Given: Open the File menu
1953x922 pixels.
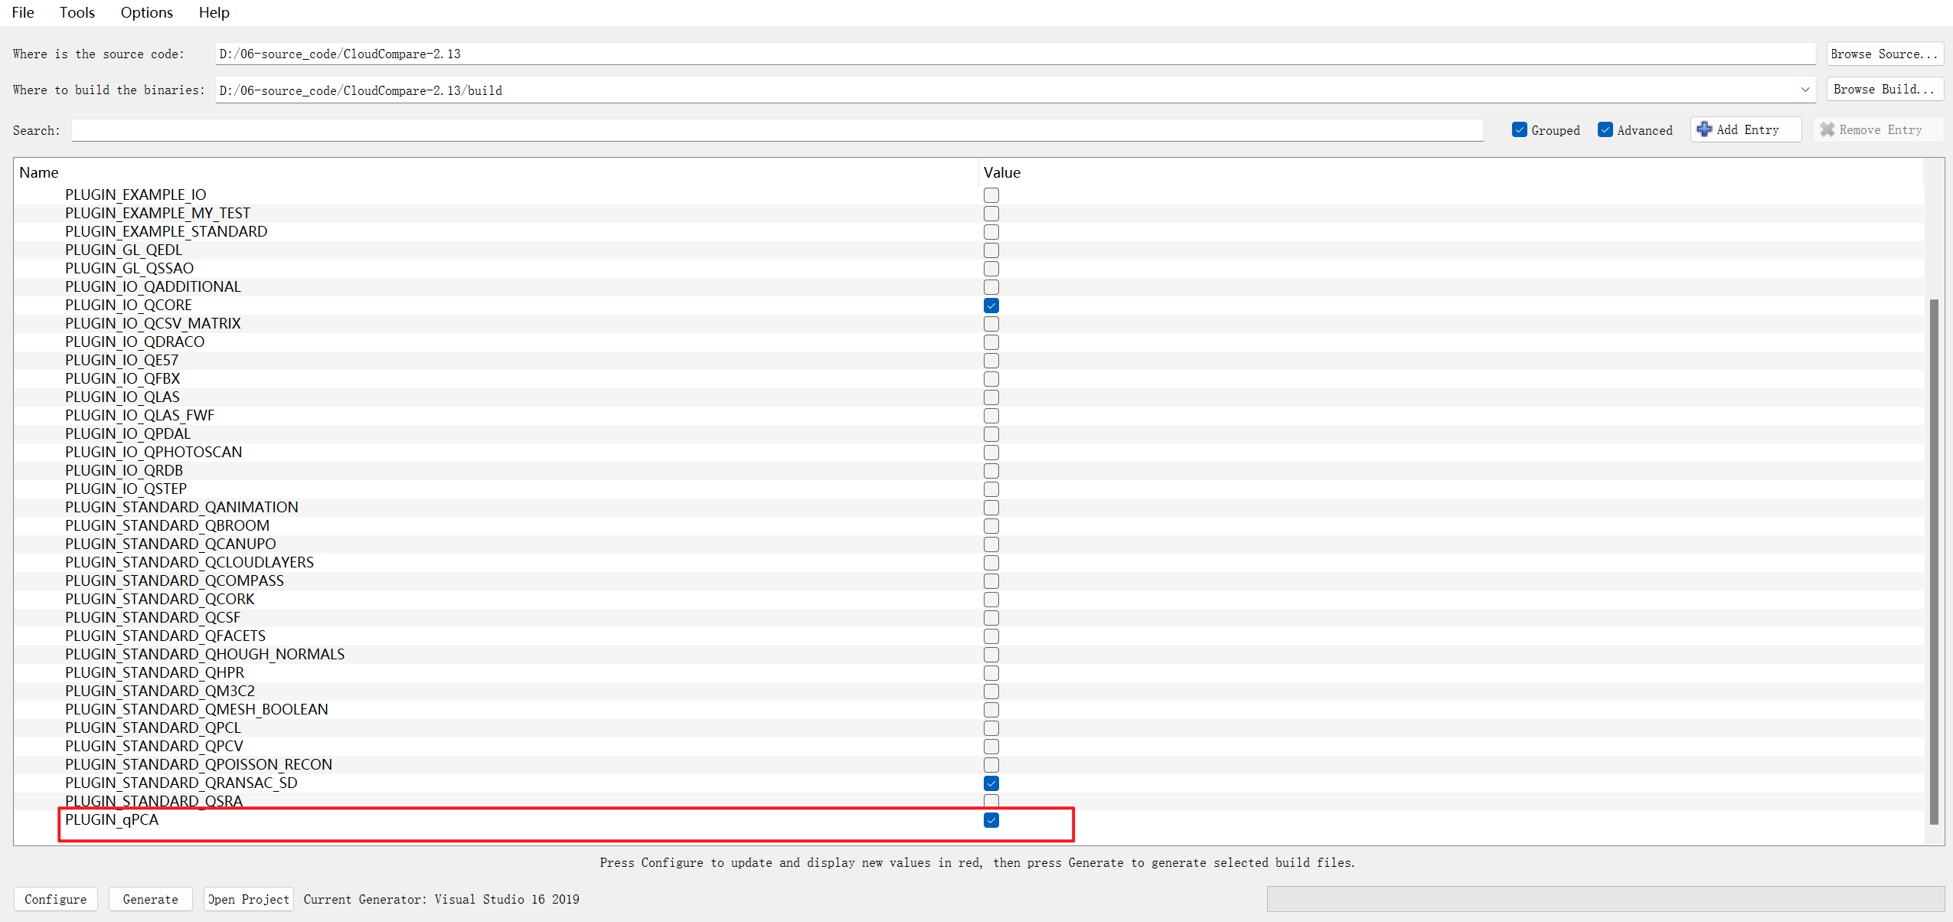Looking at the screenshot, I should click(x=23, y=12).
